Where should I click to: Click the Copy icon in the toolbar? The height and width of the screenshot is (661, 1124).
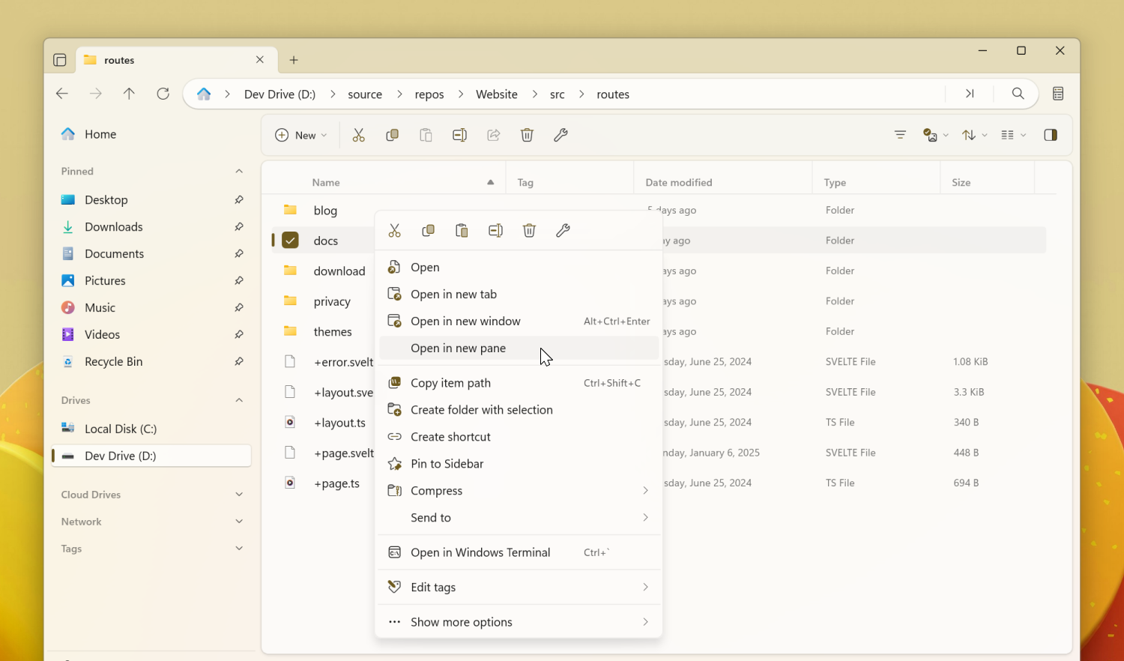click(x=392, y=135)
